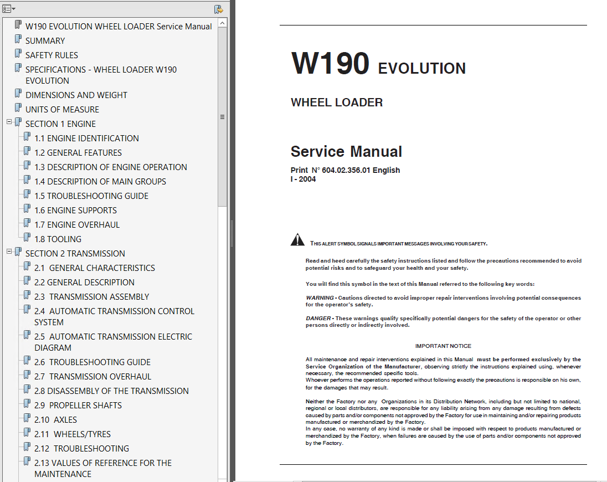Image resolution: width=607 pixels, height=482 pixels.
Task: Open 2.8 DISASSEMBLY OF THE TRANSMISSION
Action: pyautogui.click(x=111, y=391)
